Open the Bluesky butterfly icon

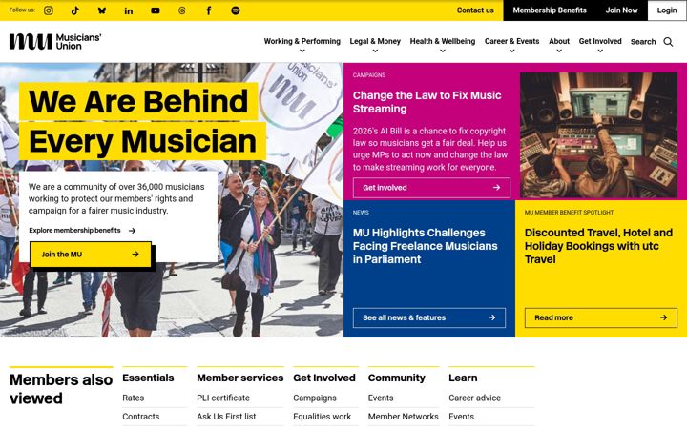102,10
